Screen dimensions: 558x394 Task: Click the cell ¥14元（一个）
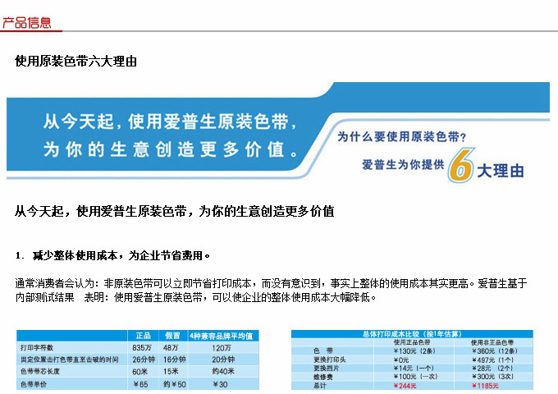tap(414, 368)
